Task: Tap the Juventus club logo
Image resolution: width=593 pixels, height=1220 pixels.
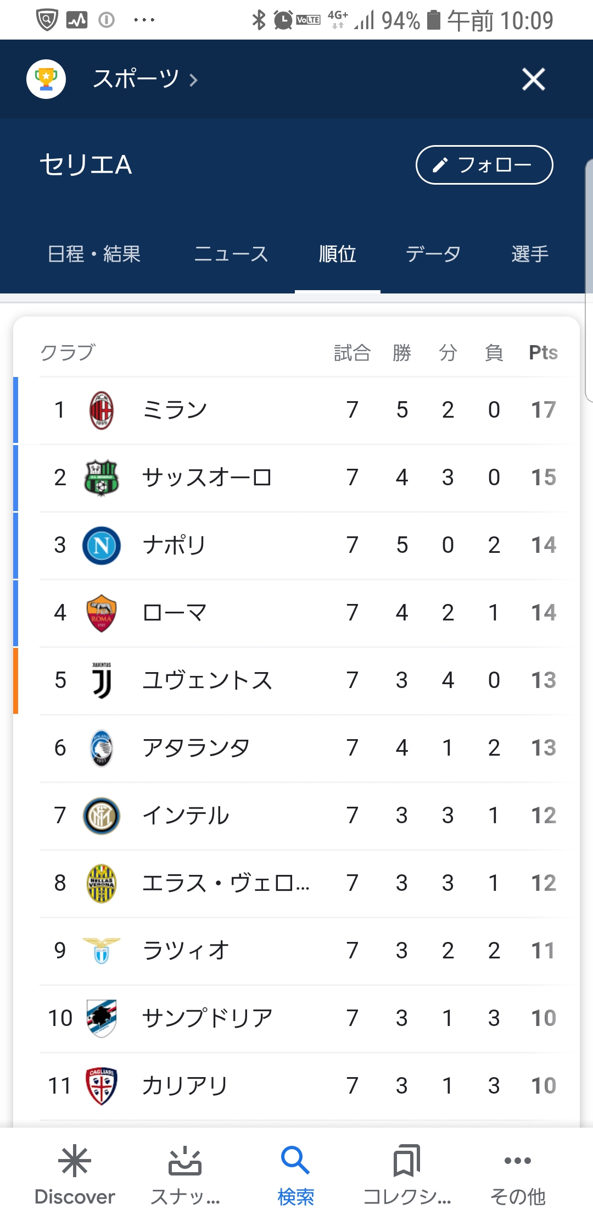Action: tap(102, 680)
